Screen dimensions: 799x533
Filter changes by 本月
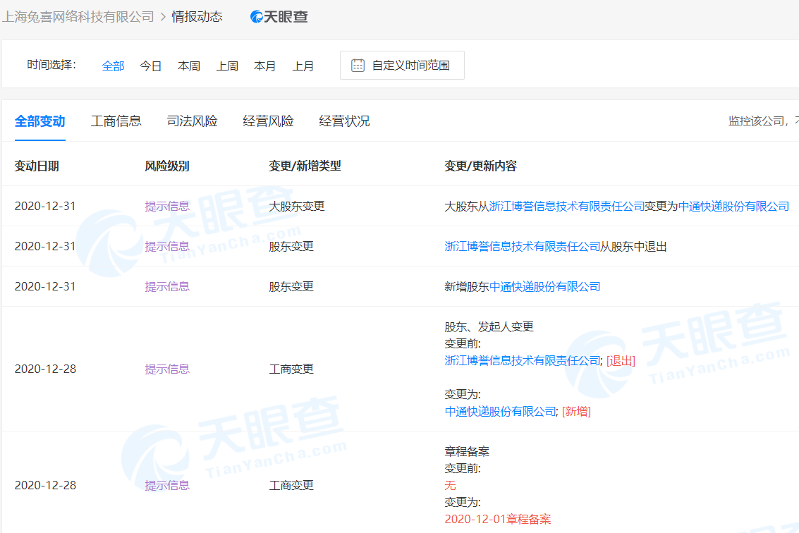[265, 66]
